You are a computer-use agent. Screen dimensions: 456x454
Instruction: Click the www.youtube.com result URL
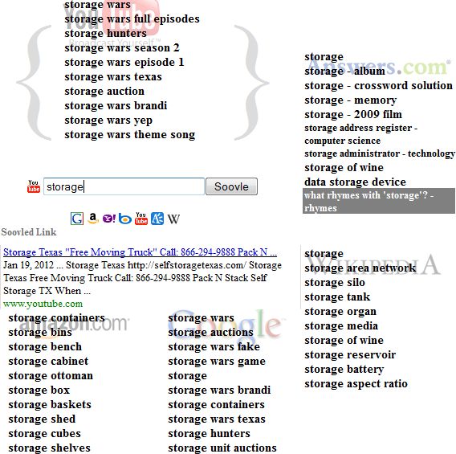coord(43,304)
